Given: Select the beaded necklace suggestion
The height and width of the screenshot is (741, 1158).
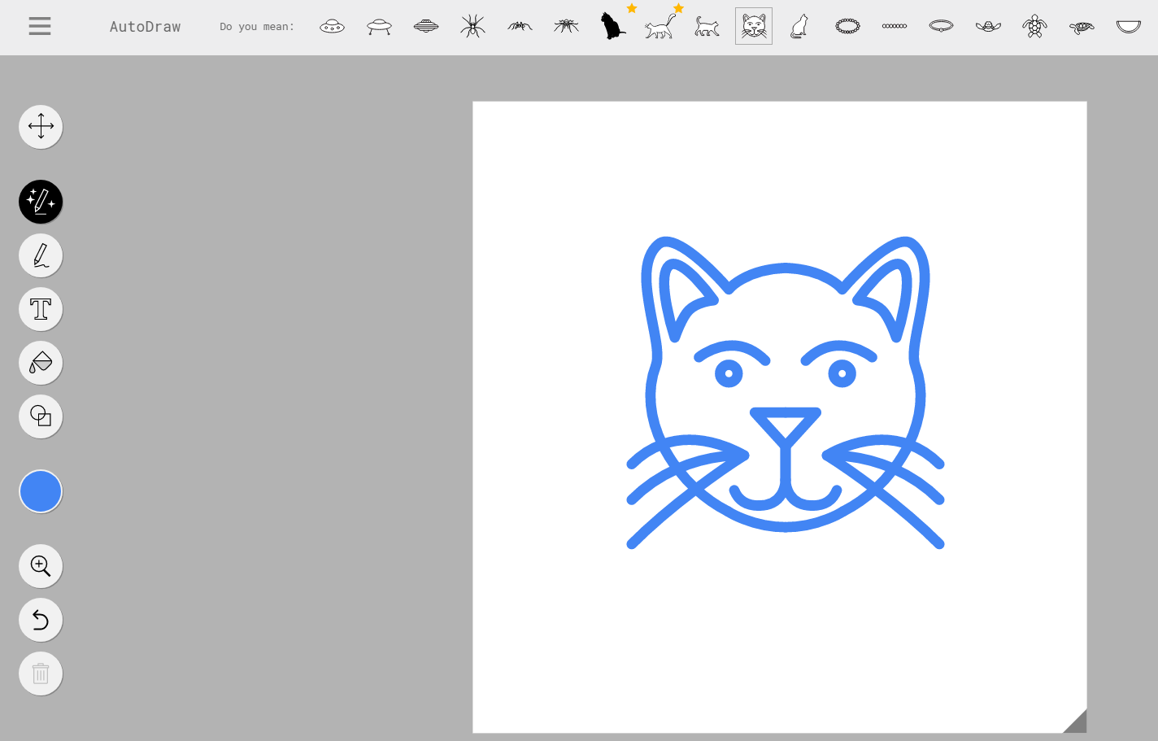Looking at the screenshot, I should (847, 27).
